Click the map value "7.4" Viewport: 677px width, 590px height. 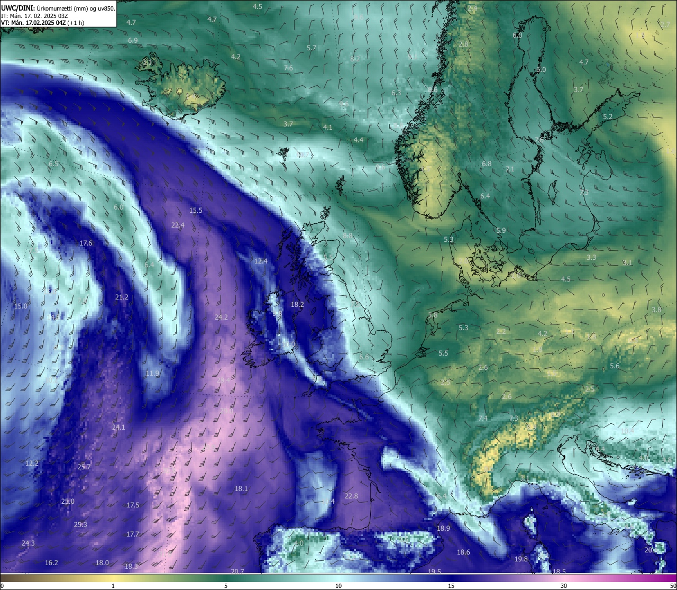(x=483, y=418)
